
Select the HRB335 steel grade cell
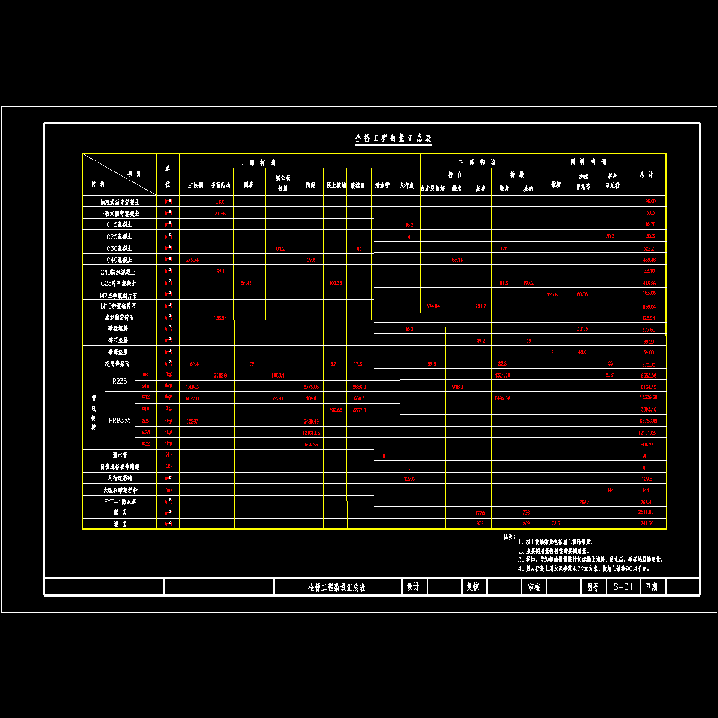[120, 421]
